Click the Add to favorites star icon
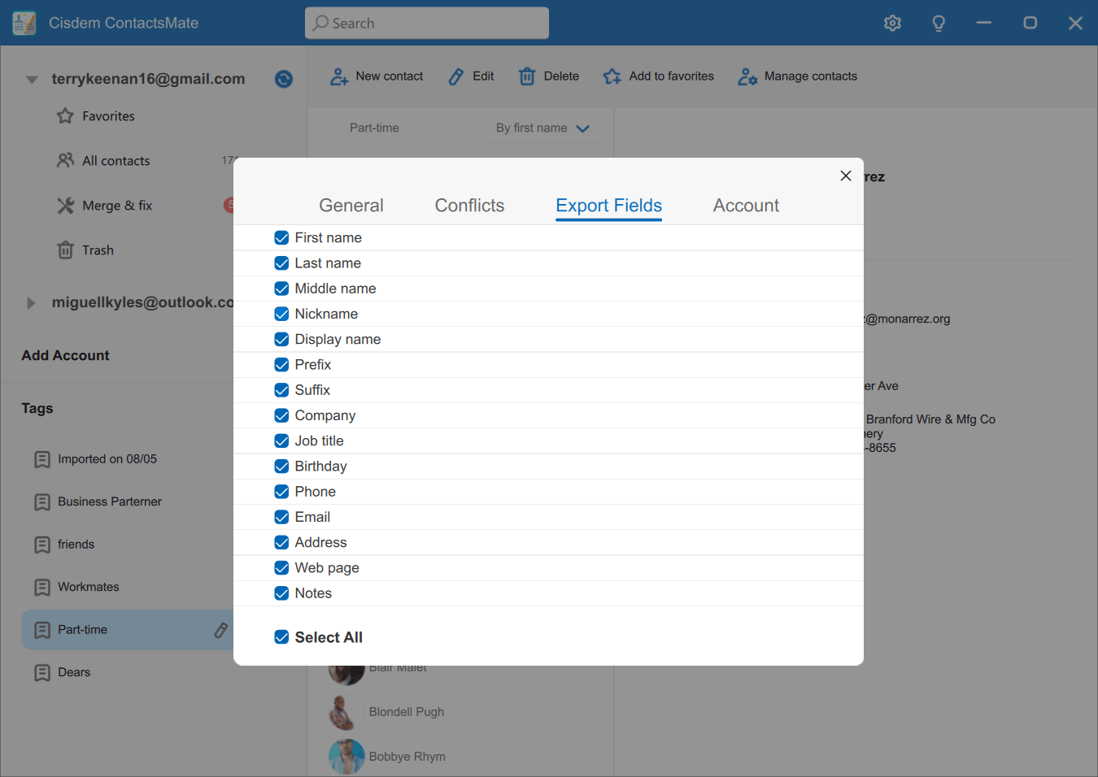Viewport: 1098px width, 777px height. pos(612,76)
